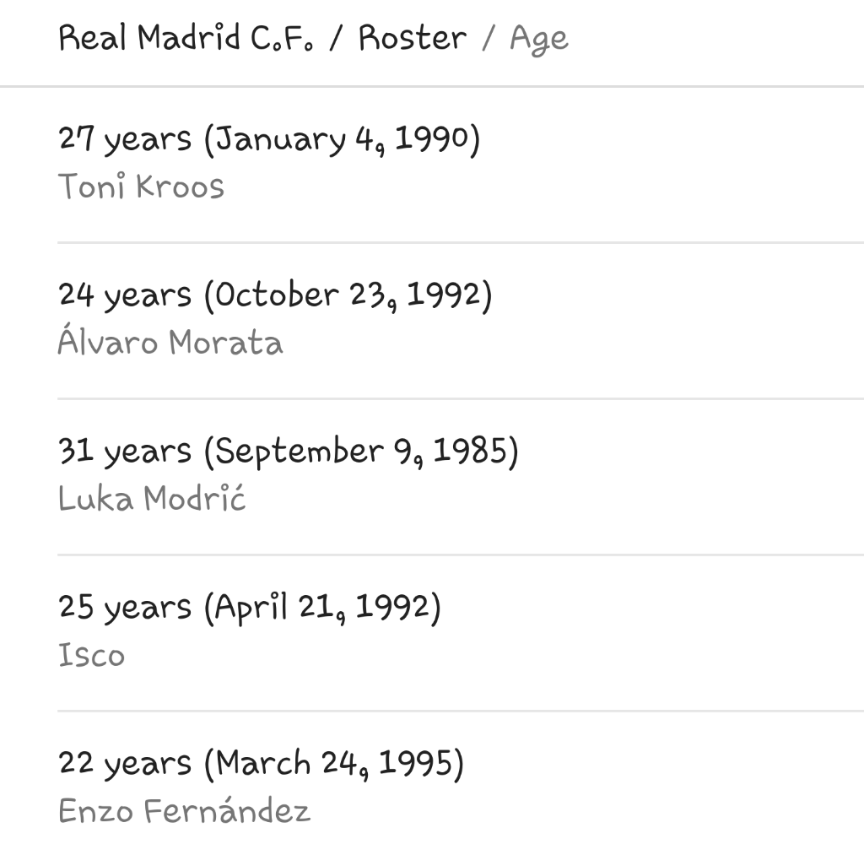Select the Toni Kroos player name
Image resolution: width=864 pixels, height=855 pixels.
[x=141, y=187]
